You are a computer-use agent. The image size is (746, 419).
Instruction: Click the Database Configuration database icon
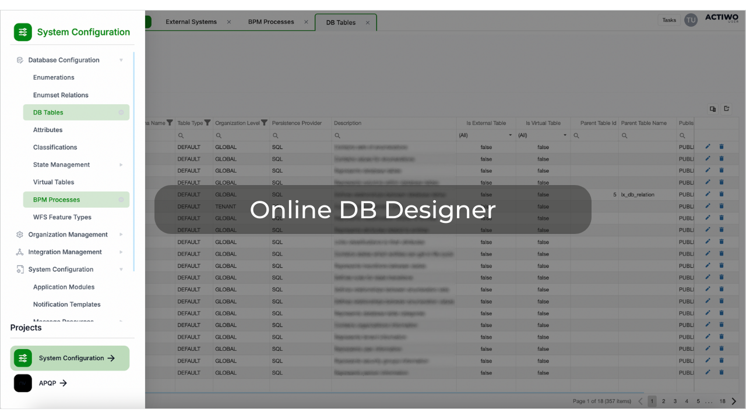pos(20,60)
